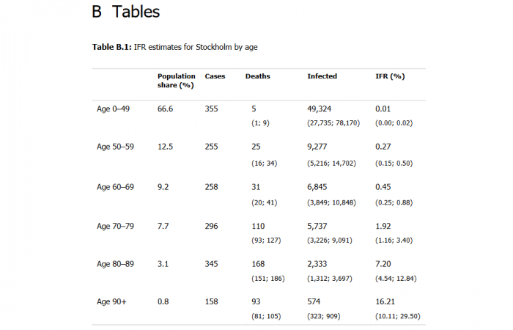Select the "IFR (%)" column header
Image resolution: width=513 pixels, height=330 pixels.
tap(390, 76)
